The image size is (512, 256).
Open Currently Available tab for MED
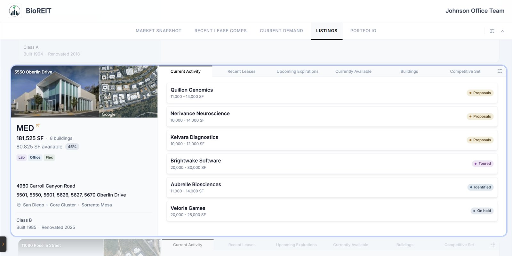pos(353,71)
